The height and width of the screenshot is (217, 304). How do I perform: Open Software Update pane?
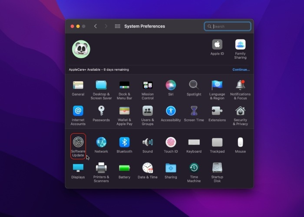[x=78, y=146]
